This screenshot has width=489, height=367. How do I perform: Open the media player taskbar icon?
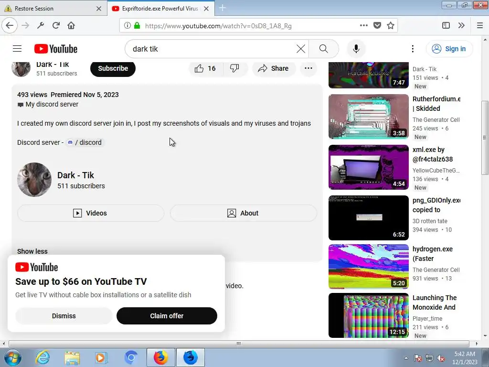click(101, 357)
